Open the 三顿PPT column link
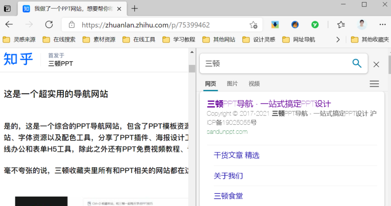 [x=60, y=64]
